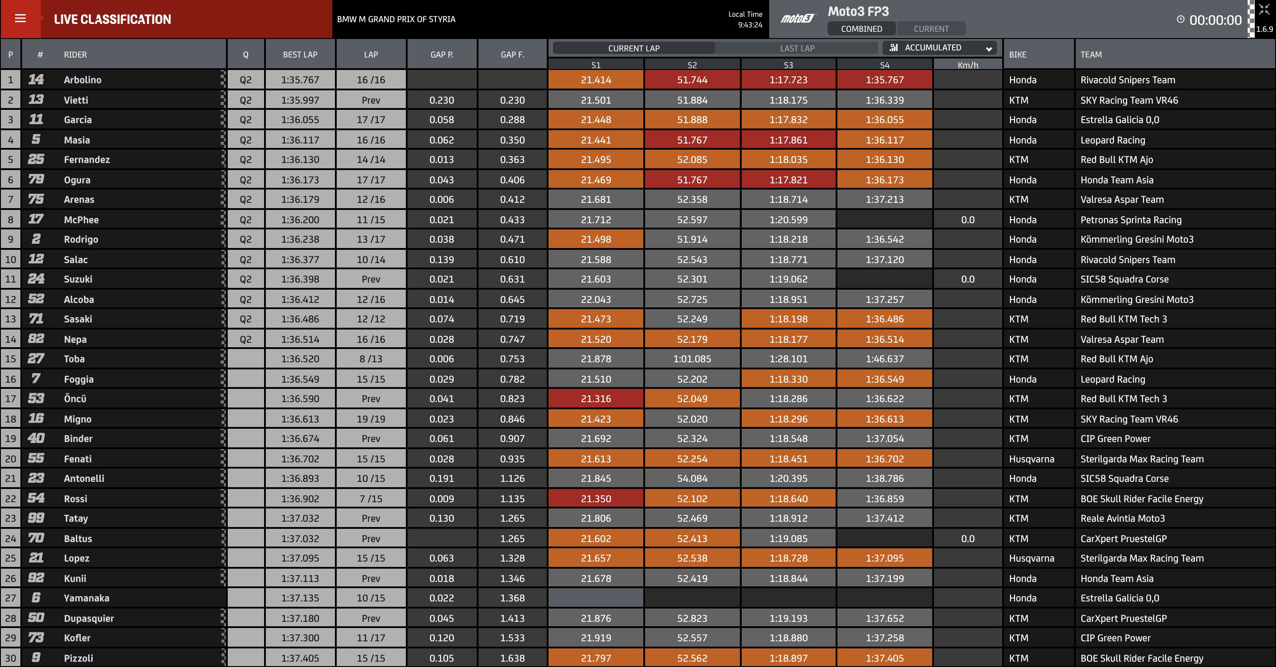This screenshot has width=1276, height=667.
Task: Click Öncü's red S1 time 21.316
Action: (x=596, y=399)
